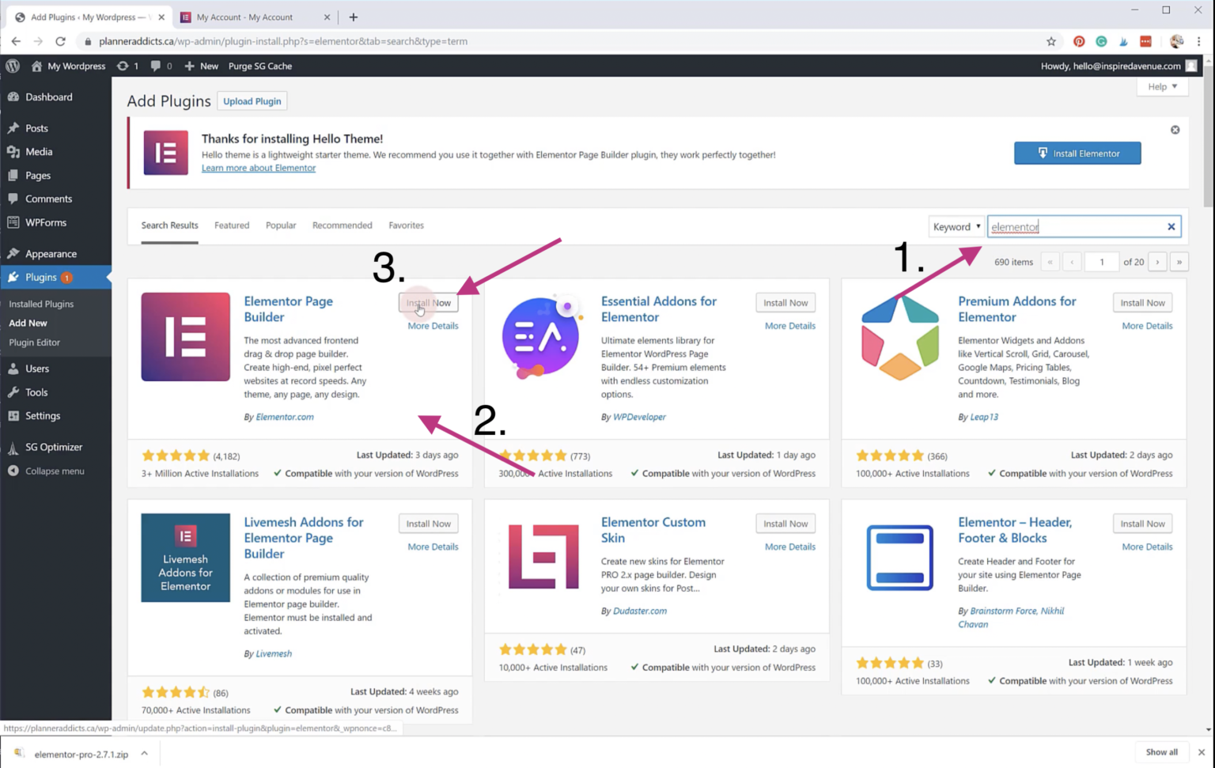Open Elementor.com author link
The height and width of the screenshot is (768, 1215).
(x=285, y=417)
